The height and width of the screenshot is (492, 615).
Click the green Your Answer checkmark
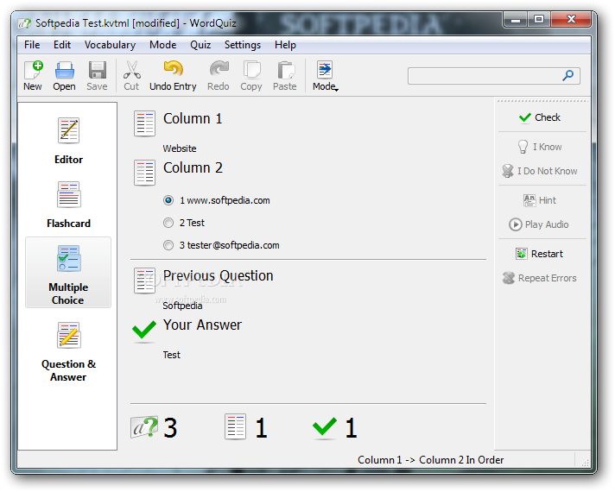(x=144, y=330)
